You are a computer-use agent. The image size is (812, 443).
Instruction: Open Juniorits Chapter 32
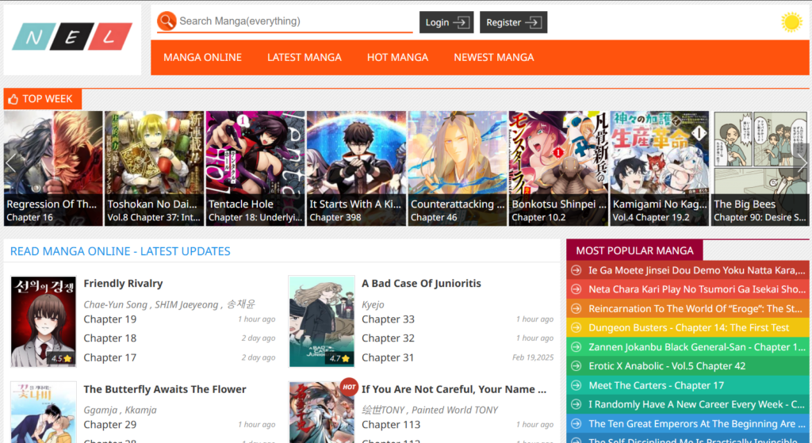[388, 338]
